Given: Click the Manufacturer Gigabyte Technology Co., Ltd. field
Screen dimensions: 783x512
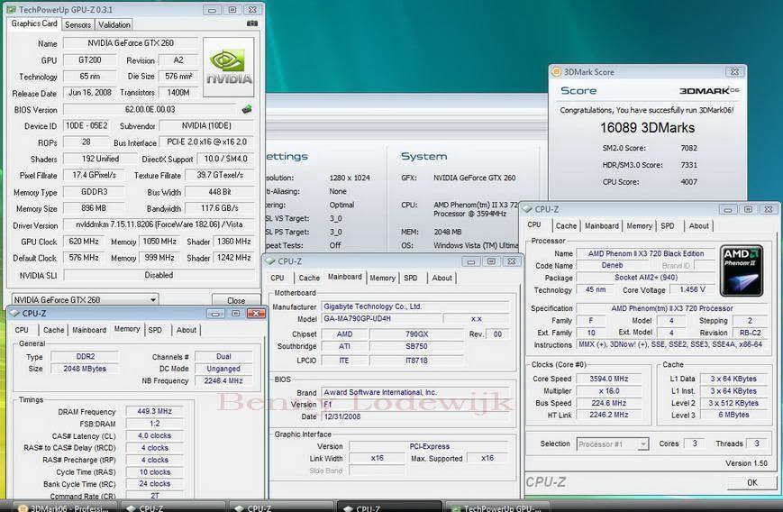Looking at the screenshot, I should (415, 306).
